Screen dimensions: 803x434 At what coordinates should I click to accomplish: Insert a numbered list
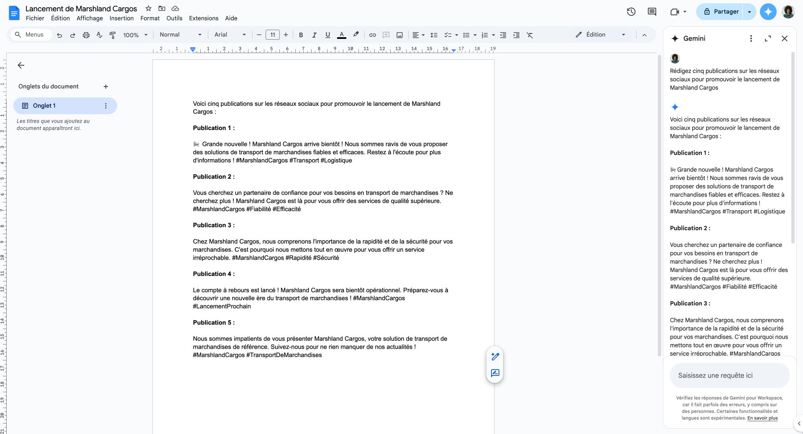coord(485,35)
